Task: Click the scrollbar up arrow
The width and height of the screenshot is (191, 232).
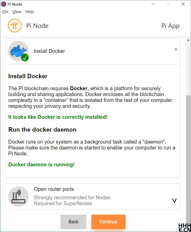Action: click(188, 40)
